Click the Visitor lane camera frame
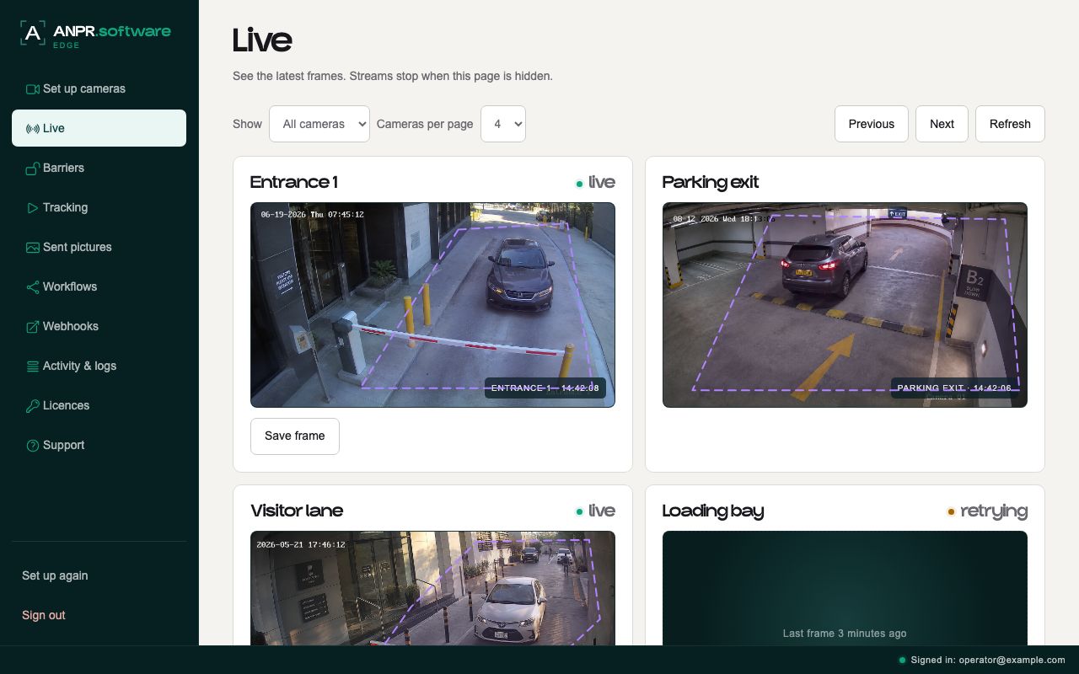This screenshot has width=1079, height=674. (432, 588)
